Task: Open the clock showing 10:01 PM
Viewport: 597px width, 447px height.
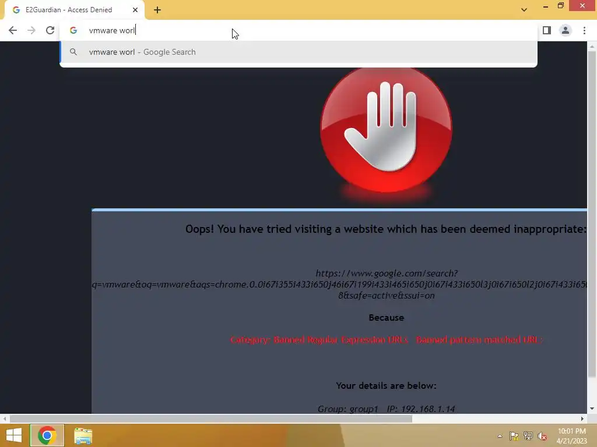Action: pyautogui.click(x=572, y=436)
